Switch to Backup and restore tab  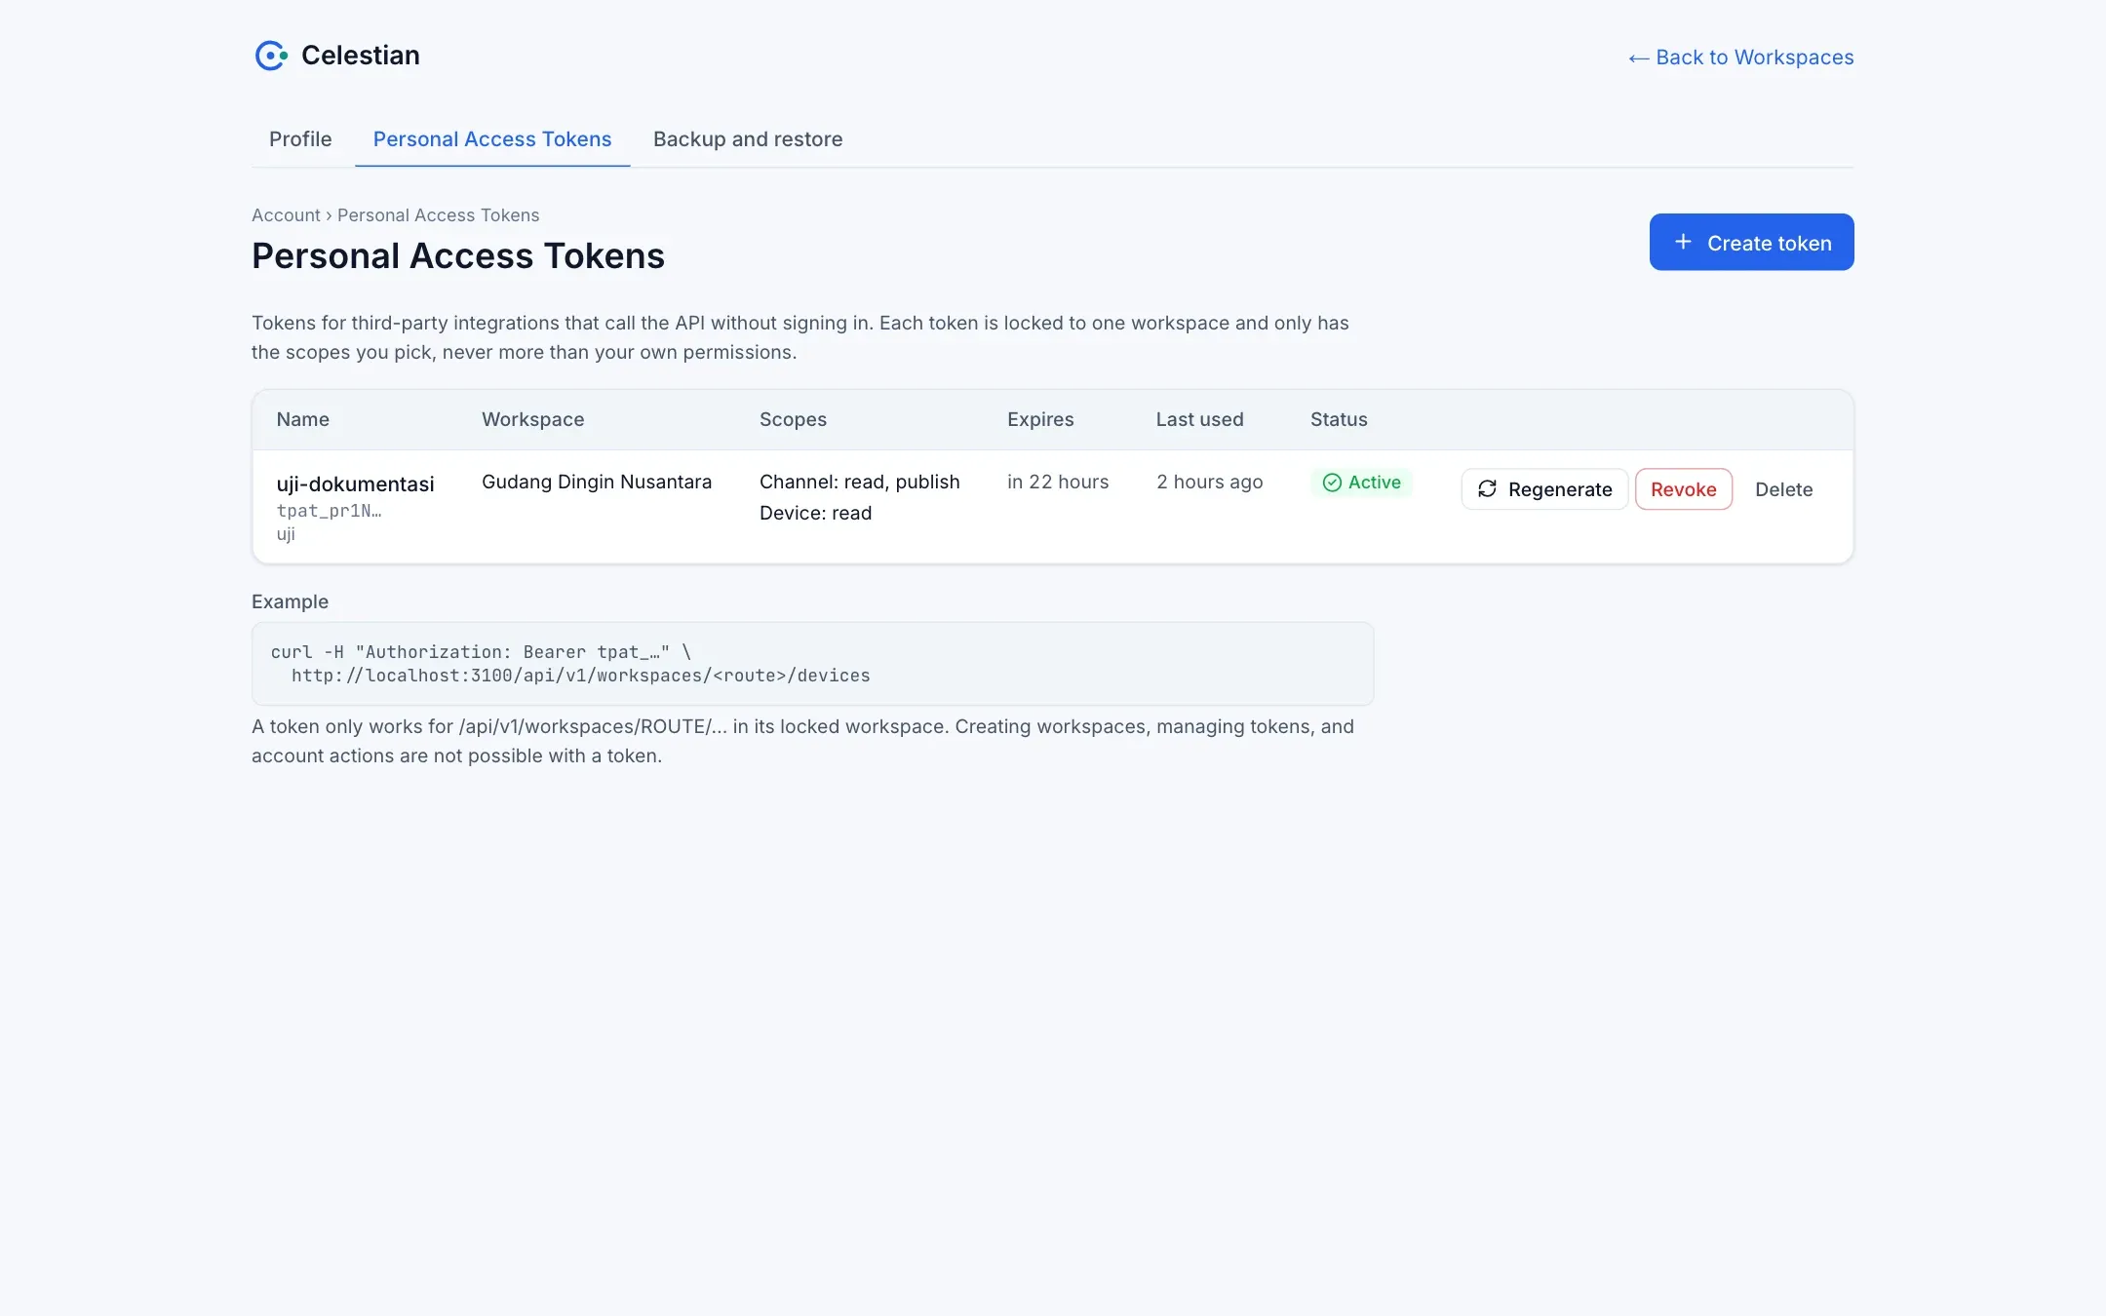pyautogui.click(x=748, y=139)
